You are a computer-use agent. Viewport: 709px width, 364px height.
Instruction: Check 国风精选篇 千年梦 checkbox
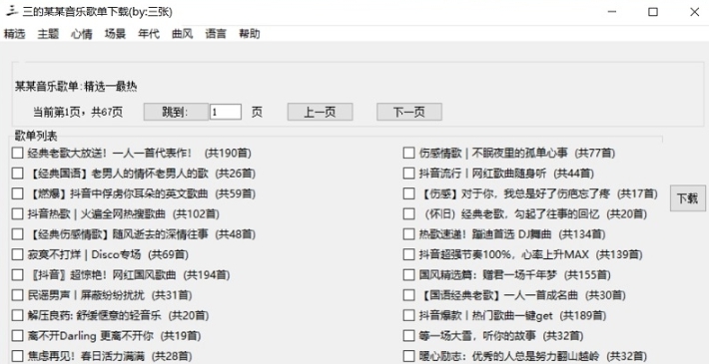(x=408, y=275)
